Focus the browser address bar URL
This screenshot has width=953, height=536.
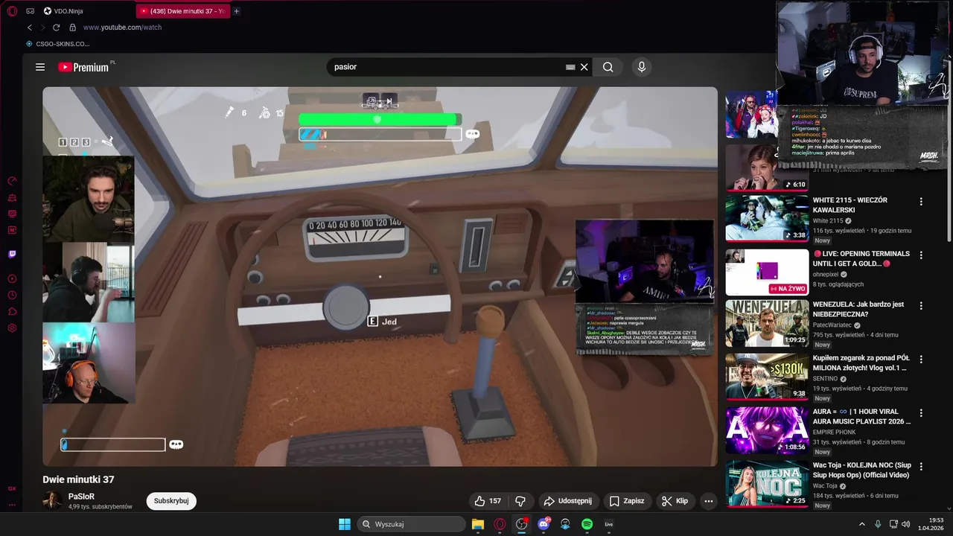click(x=122, y=28)
